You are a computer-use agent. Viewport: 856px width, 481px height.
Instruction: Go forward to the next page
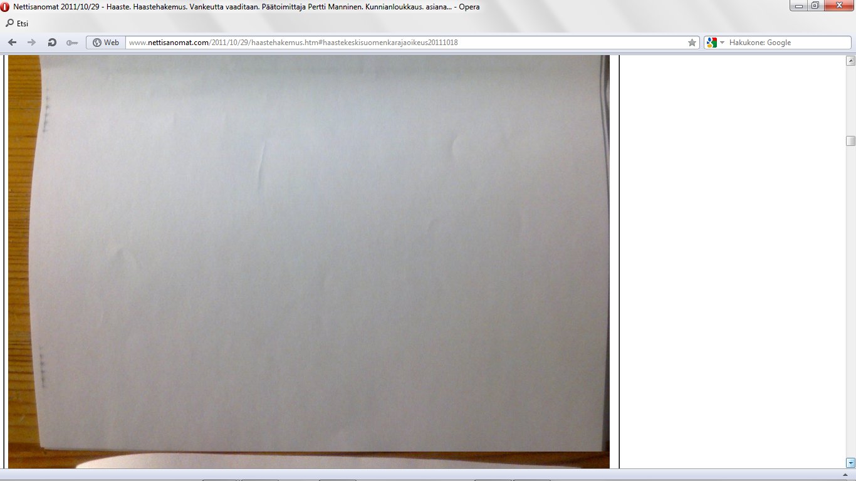31,43
